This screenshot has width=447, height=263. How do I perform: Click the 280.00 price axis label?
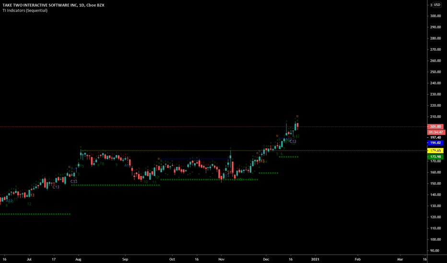click(435, 38)
